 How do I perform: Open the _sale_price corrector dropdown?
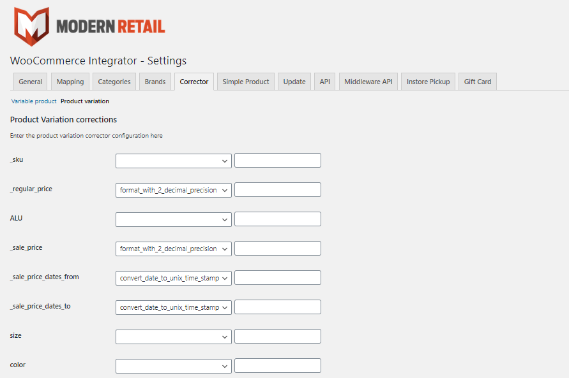(x=174, y=249)
